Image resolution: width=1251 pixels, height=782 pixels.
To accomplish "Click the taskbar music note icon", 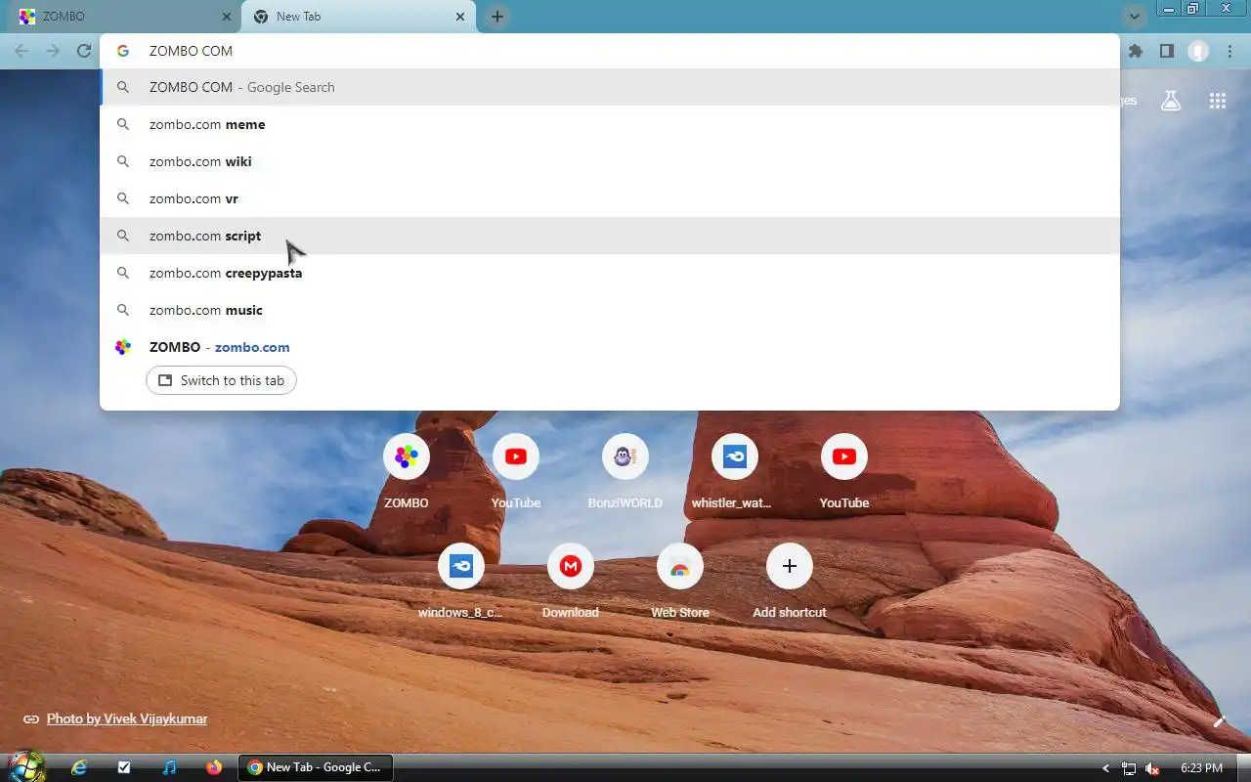I will click(x=169, y=767).
